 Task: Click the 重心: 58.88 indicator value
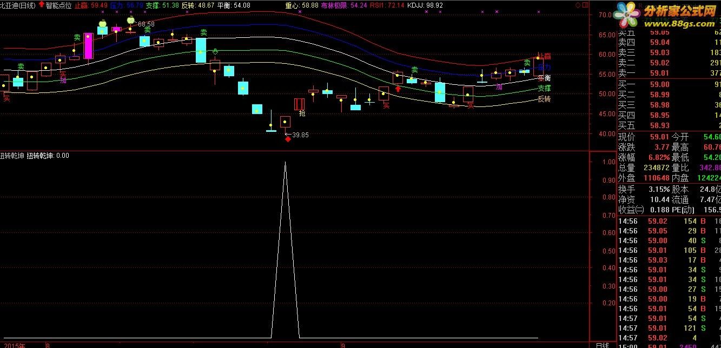[x=301, y=5]
